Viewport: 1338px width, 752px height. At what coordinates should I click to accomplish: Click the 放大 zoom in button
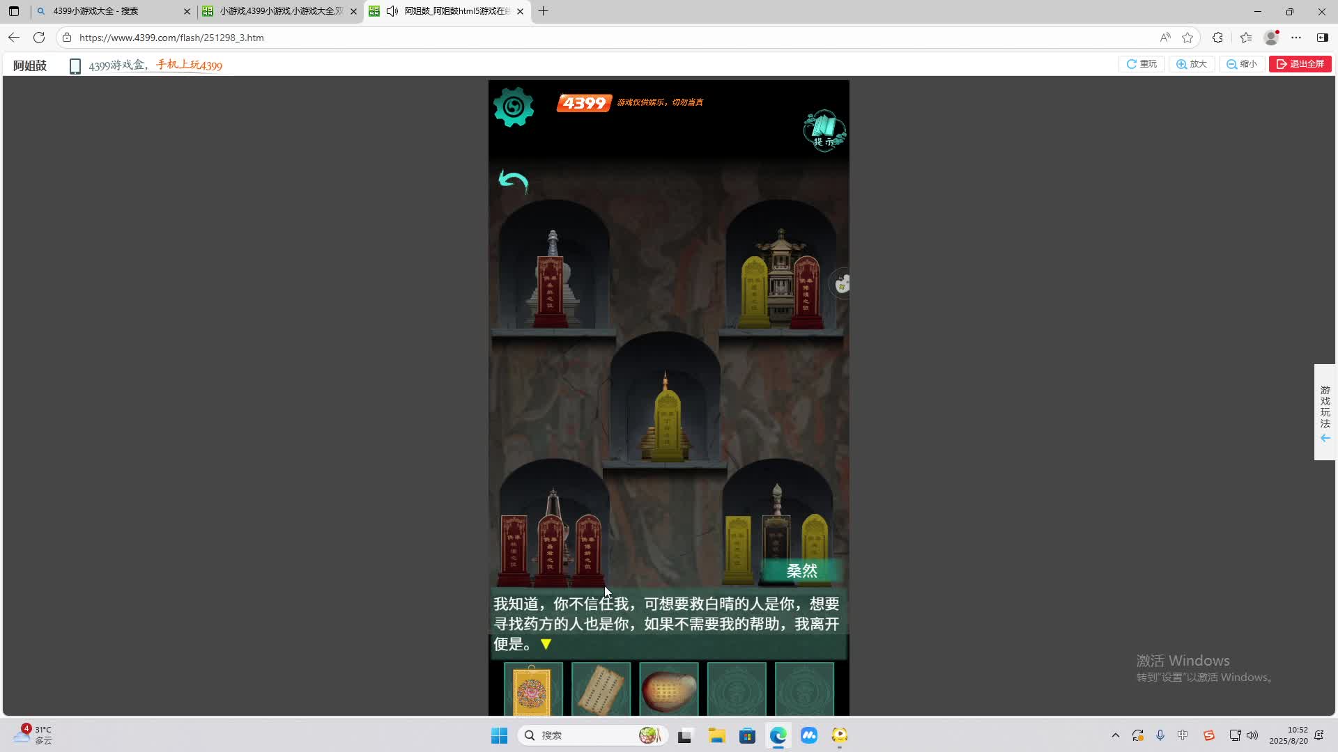[x=1192, y=64]
